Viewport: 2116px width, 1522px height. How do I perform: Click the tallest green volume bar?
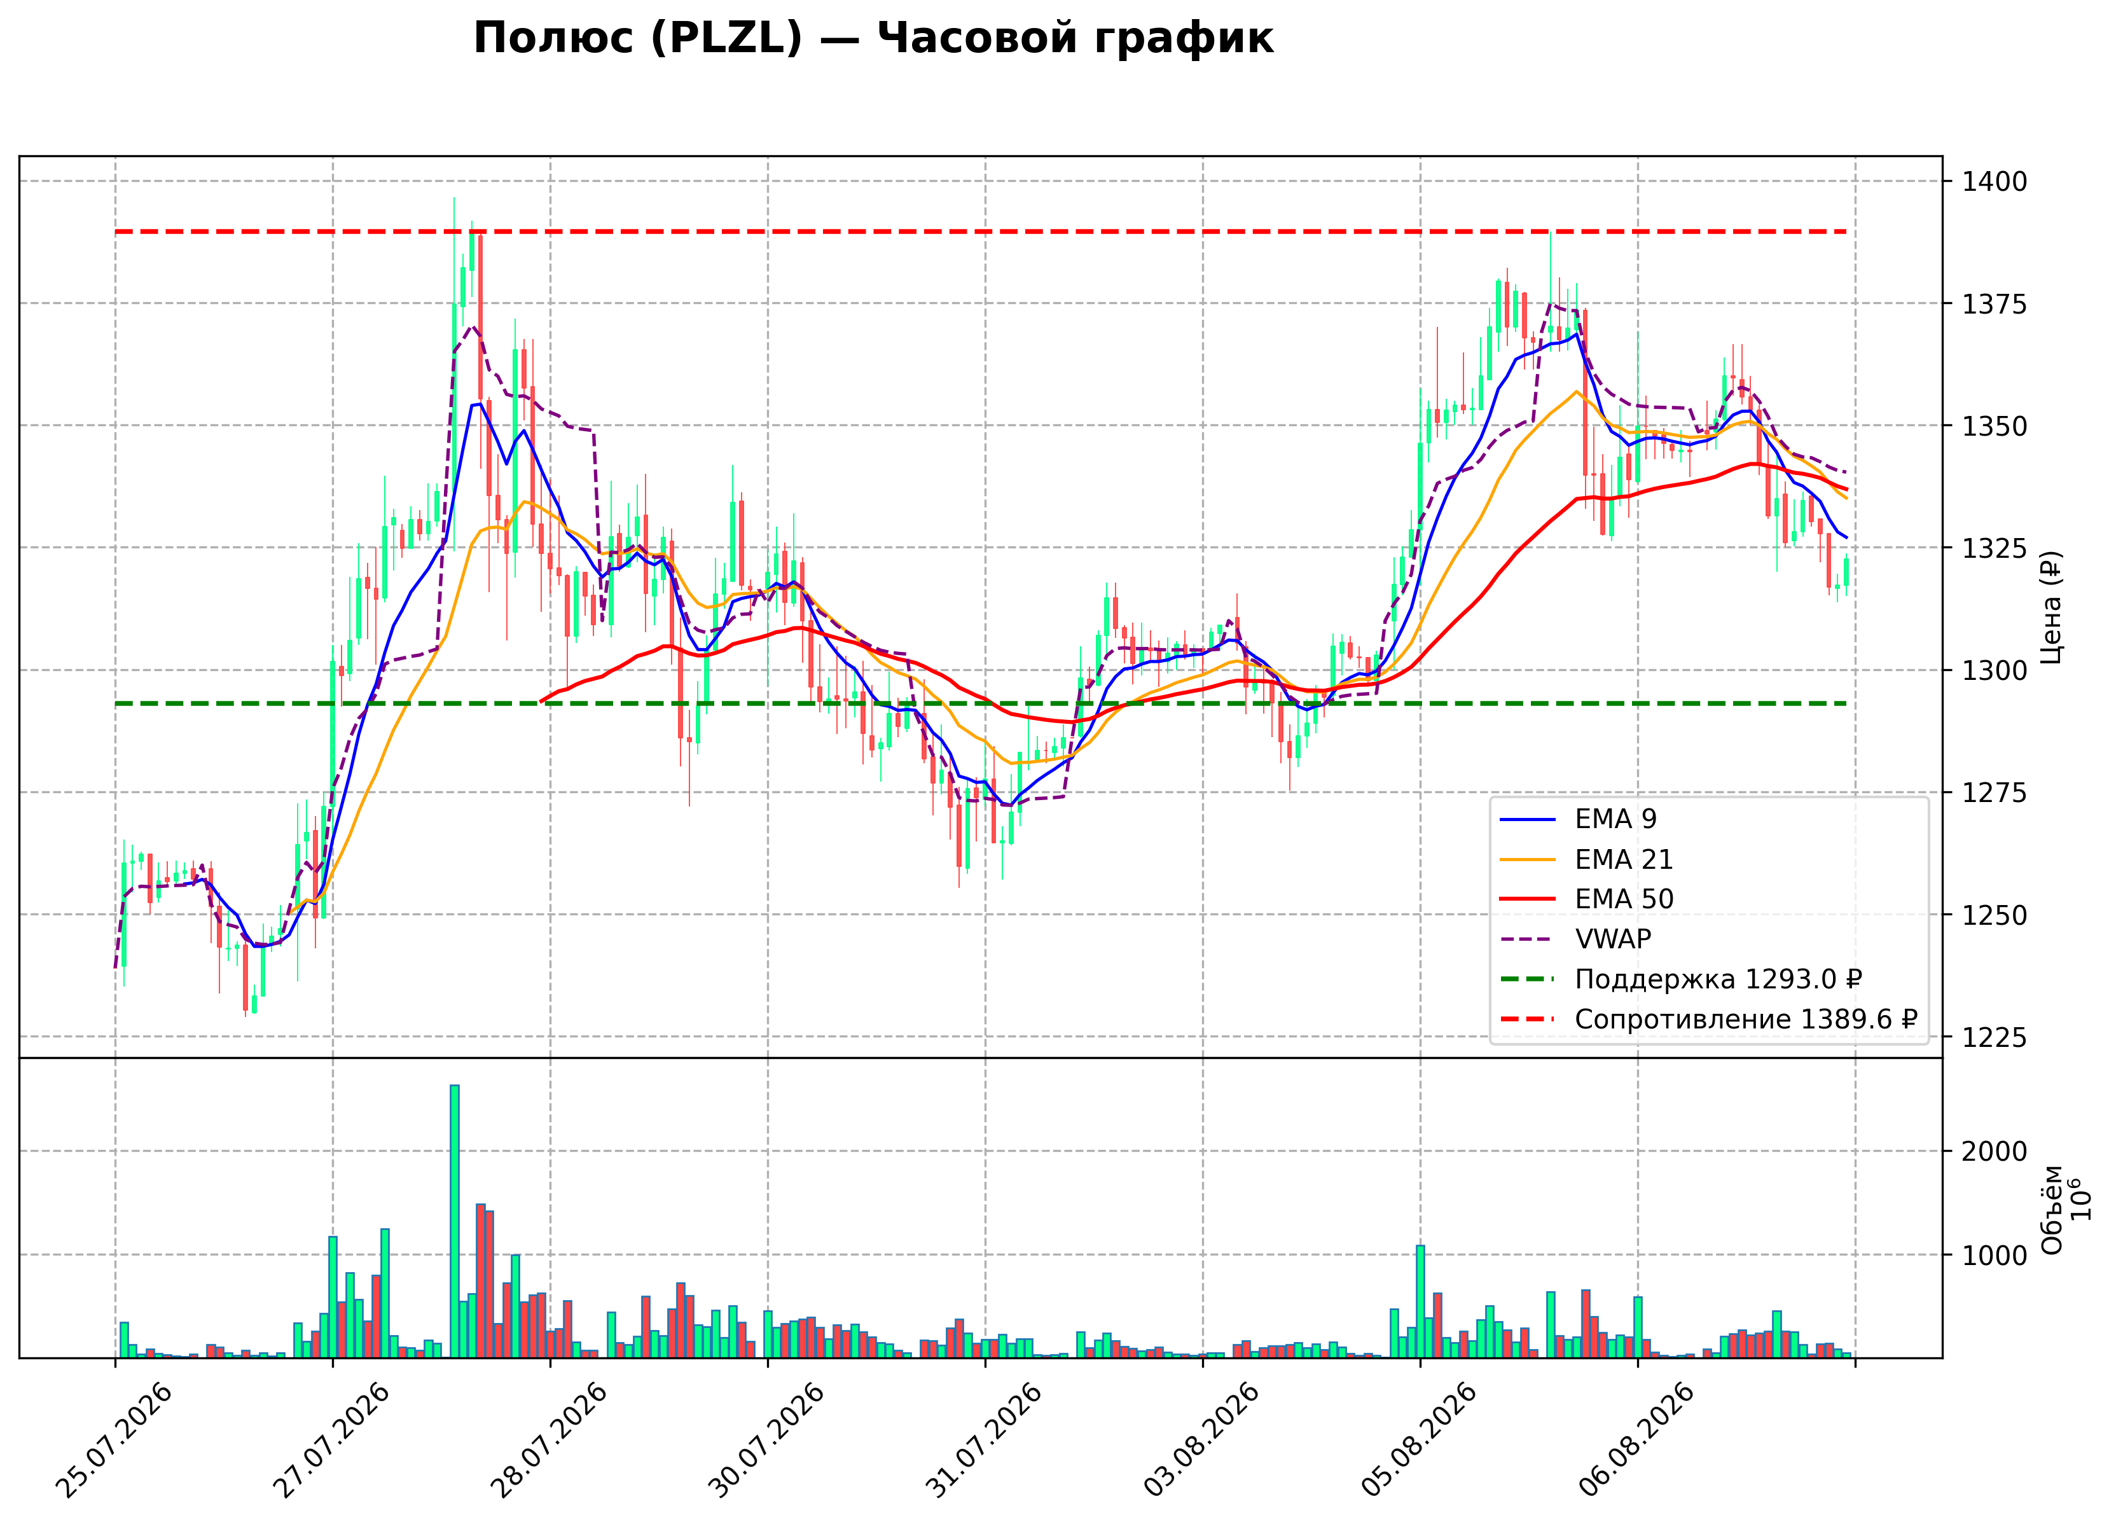click(x=454, y=1221)
